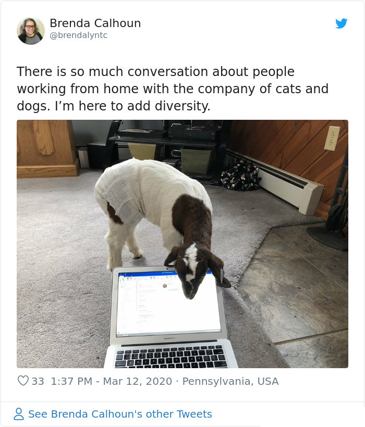The height and width of the screenshot is (427, 365).
Task: Open the 1:37 PM - Mar 12, 2020 timestamp
Action: click(112, 381)
